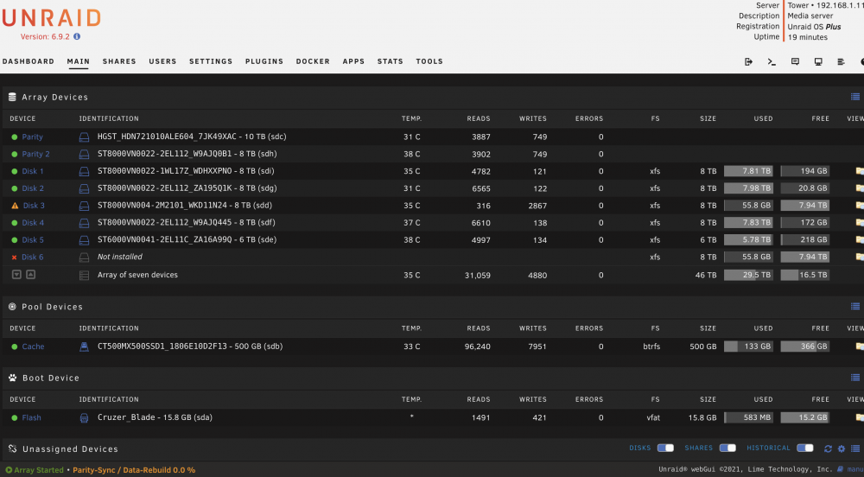Click the version info icon
This screenshot has height=477, width=864.
[x=77, y=36]
